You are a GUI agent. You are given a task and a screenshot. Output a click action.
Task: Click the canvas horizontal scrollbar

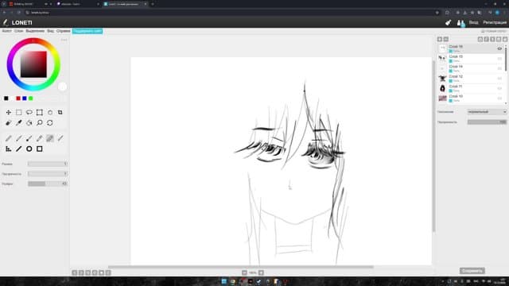click(240, 267)
